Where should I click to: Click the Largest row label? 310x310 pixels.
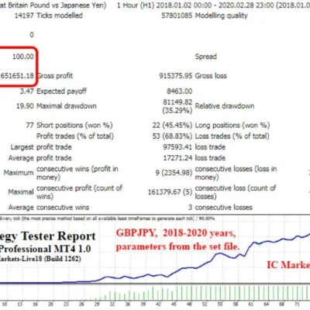22,147
